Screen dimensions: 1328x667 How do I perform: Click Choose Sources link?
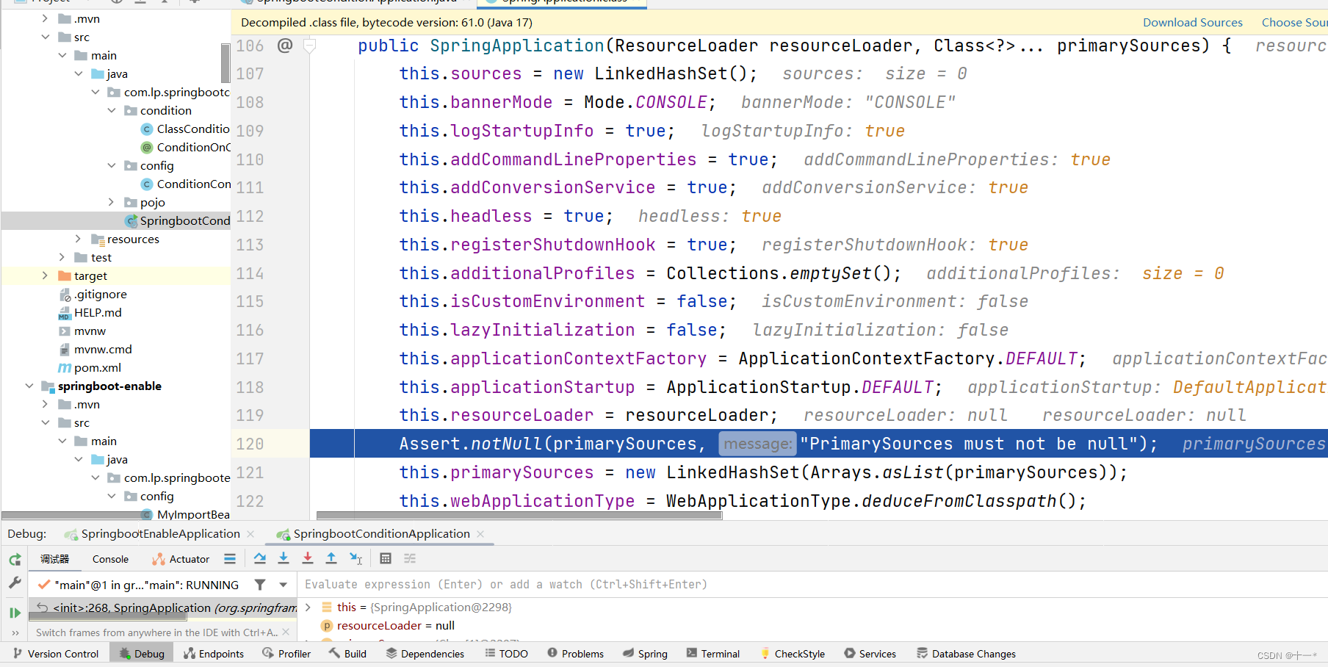[x=1294, y=23]
